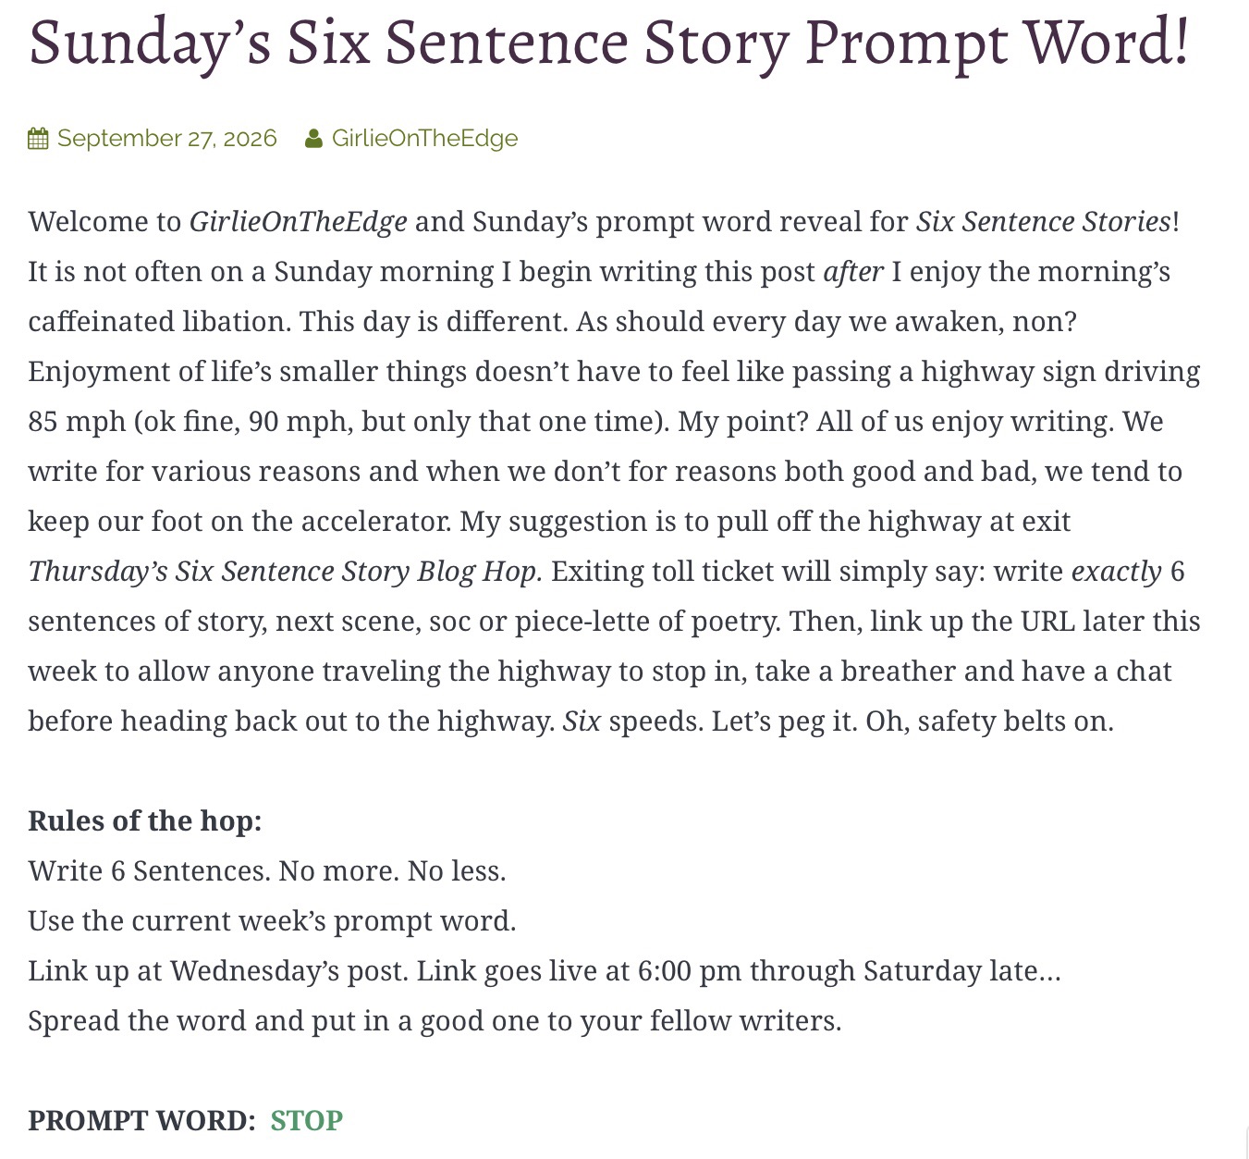Click the 'Welcome to' opening text

(104, 221)
